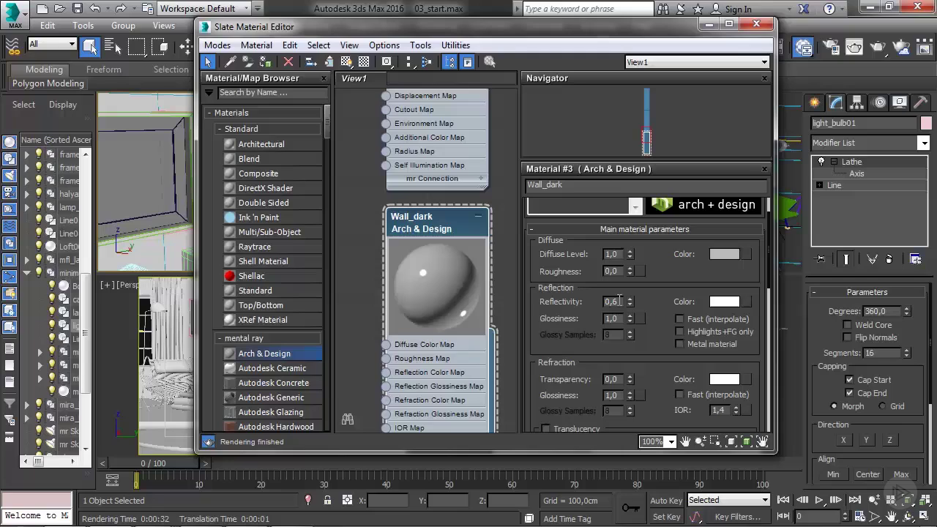Click the Lay Out Children icon
This screenshot has width=937, height=527.
point(427,62)
